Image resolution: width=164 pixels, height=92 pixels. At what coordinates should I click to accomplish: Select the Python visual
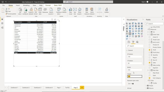coord(139,34)
